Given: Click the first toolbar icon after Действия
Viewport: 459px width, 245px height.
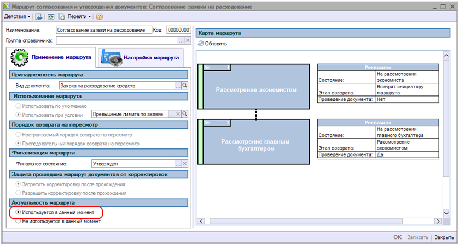Looking at the screenshot, I should (x=39, y=17).
